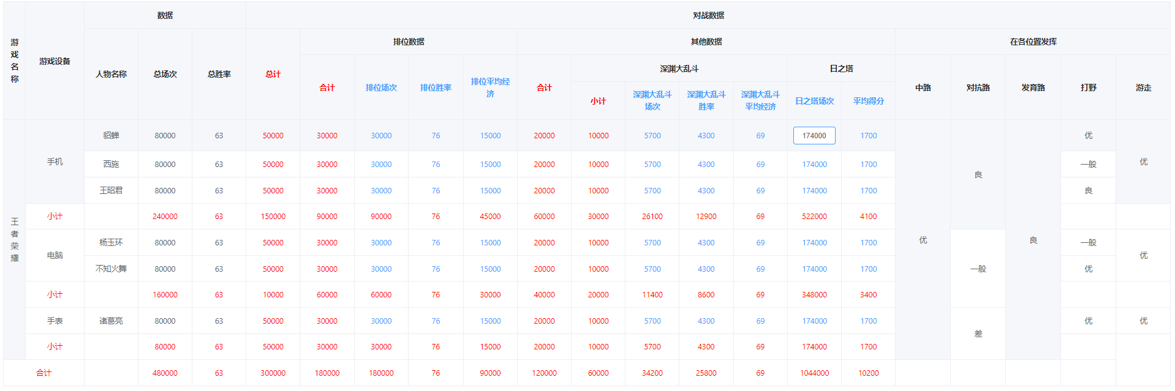Select the 对抗路 column header
This screenshot has width=1175, height=391.
pyautogui.click(x=978, y=88)
